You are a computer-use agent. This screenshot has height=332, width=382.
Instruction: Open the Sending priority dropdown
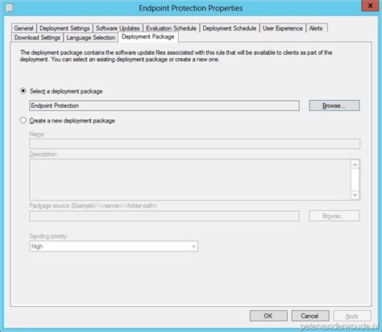tap(114, 247)
